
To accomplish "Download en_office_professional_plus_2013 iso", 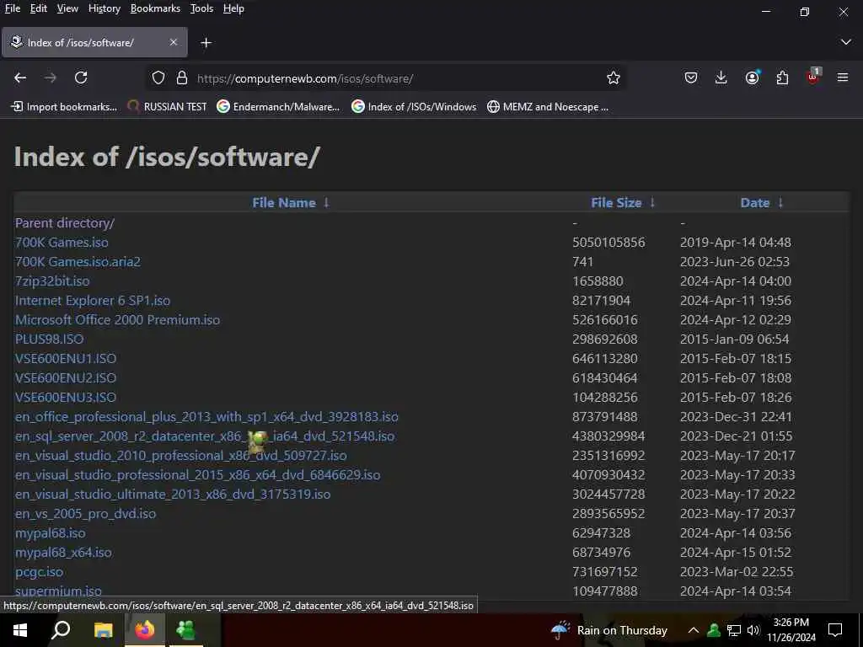I will coord(206,416).
